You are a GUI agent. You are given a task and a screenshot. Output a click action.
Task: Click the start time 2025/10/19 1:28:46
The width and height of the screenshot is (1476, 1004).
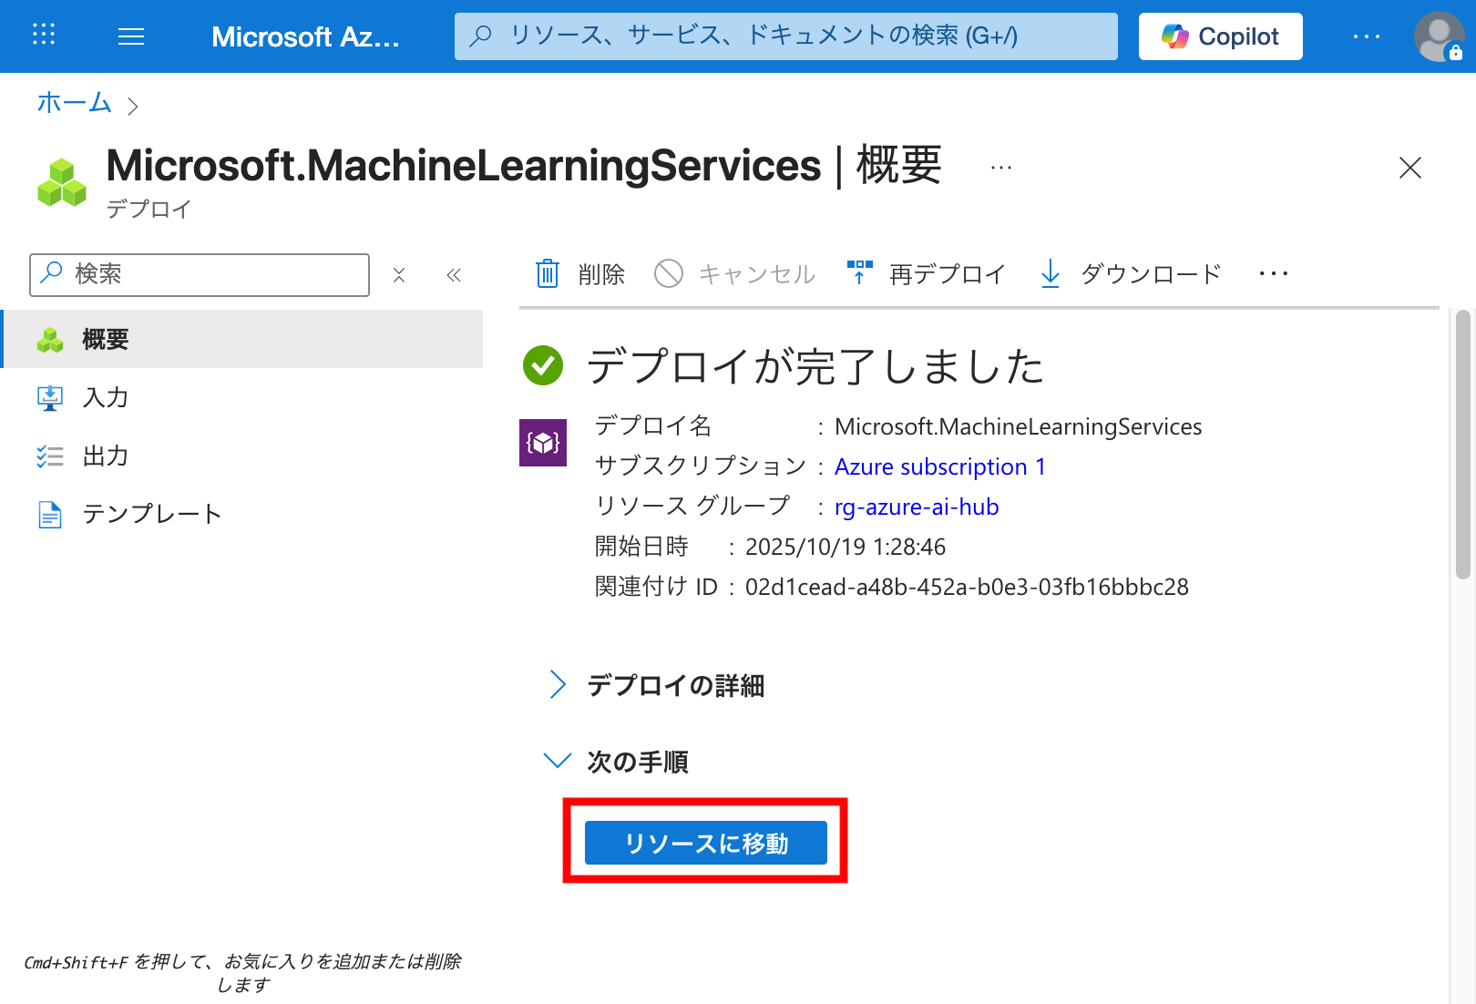coord(846,547)
